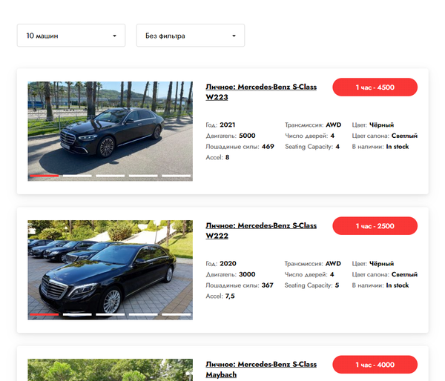445x381 pixels.
Task: Click the '1 час - 4500' price button
Action: (375, 87)
